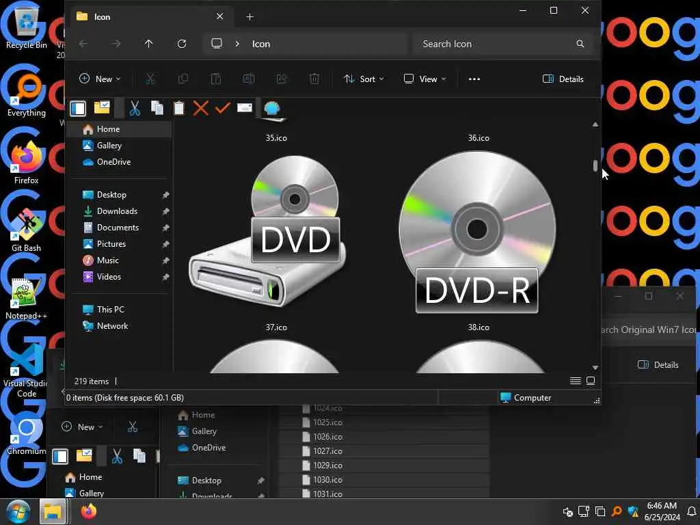Switch to details list view icon in the status bar
The width and height of the screenshot is (700, 525).
click(x=576, y=381)
